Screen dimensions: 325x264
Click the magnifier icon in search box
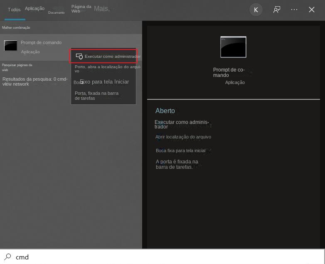click(7, 257)
